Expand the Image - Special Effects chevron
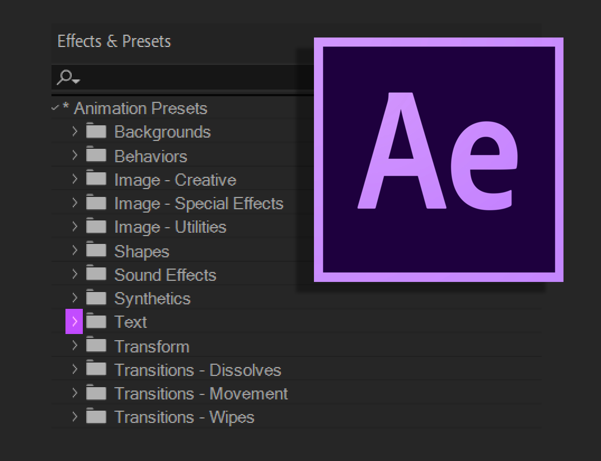Screen dimensions: 601x461 pyautogui.click(x=75, y=203)
